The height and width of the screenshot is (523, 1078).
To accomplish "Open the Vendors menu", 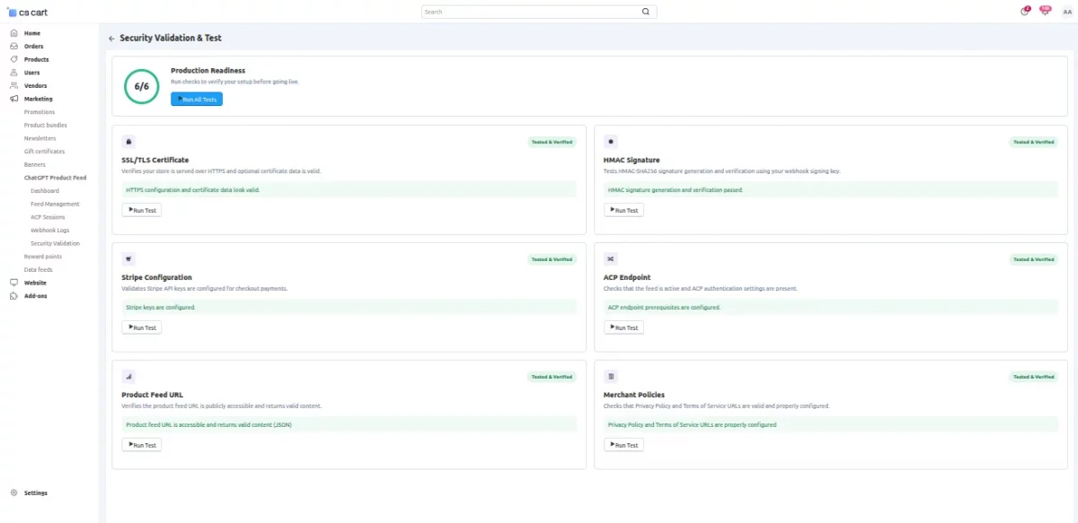I will (x=36, y=86).
